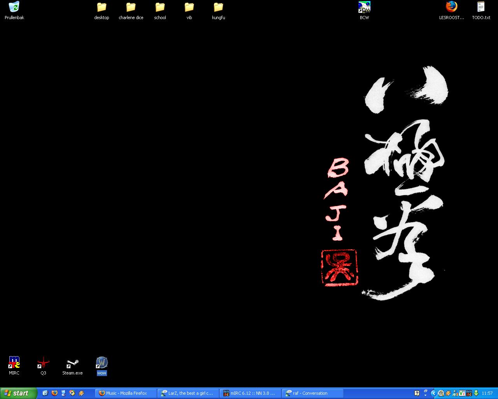Click Firefox in the Quick Launch bar

(x=54, y=393)
